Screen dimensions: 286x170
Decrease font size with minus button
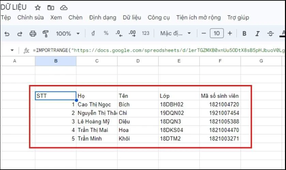pos(204,33)
